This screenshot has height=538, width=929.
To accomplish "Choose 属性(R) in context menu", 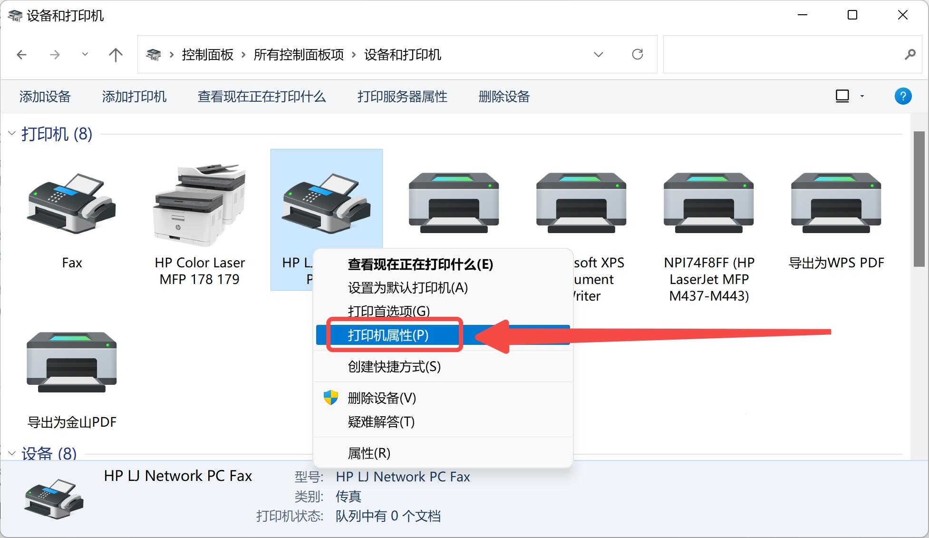I will (x=443, y=453).
